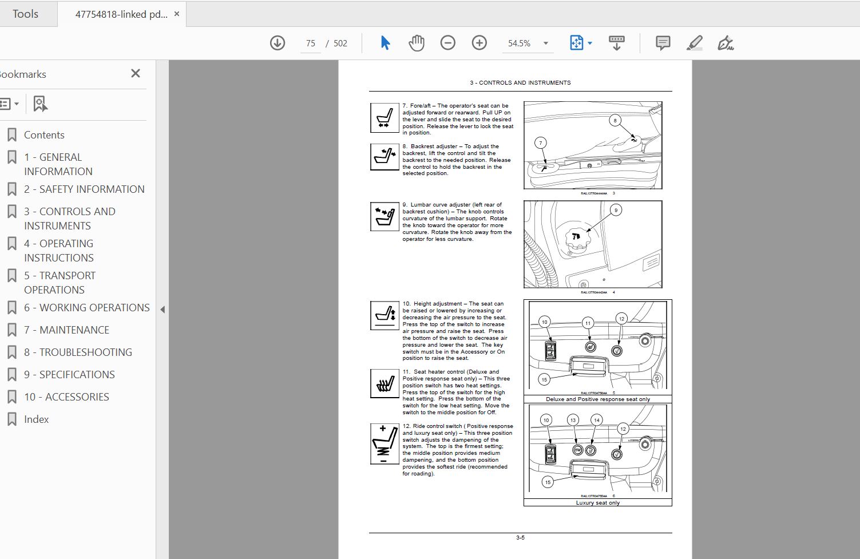Collapse the navigation pane with arrow handle
Image resolution: width=860 pixels, height=559 pixels.
[163, 310]
